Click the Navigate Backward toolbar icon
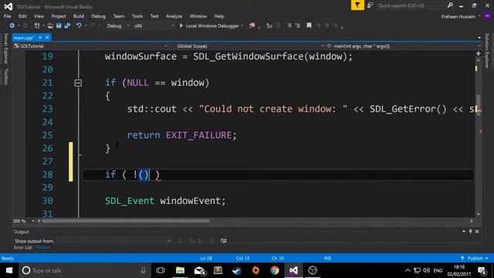 pos(12,25)
